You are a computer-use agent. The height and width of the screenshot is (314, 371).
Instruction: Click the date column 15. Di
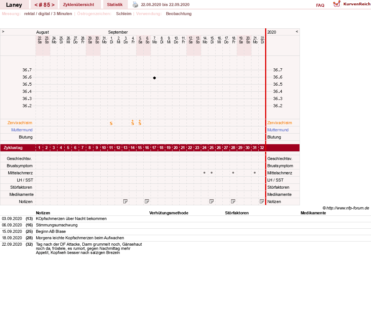click(212, 40)
